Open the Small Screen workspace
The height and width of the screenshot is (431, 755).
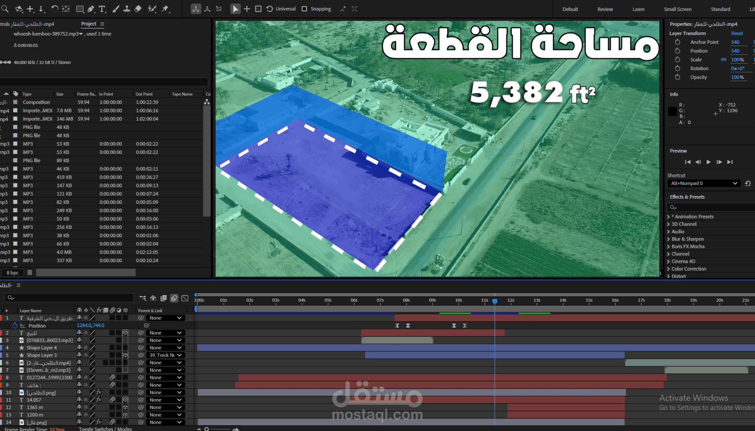tap(678, 9)
